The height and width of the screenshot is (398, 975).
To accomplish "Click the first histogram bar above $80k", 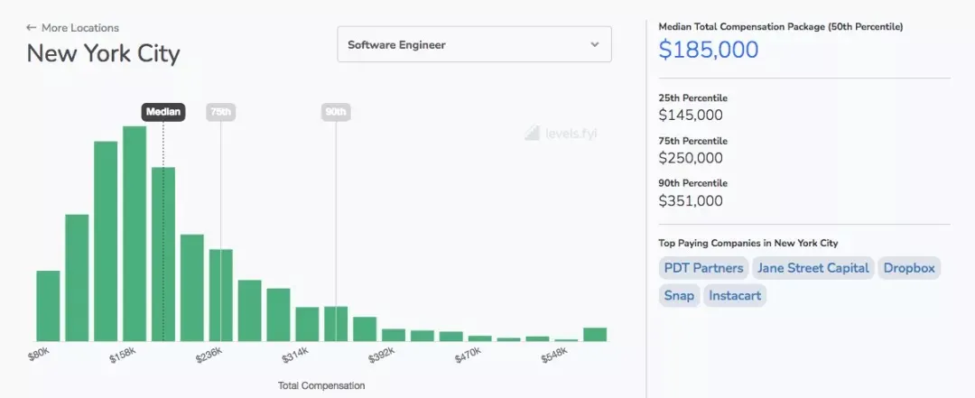I will click(x=48, y=306).
